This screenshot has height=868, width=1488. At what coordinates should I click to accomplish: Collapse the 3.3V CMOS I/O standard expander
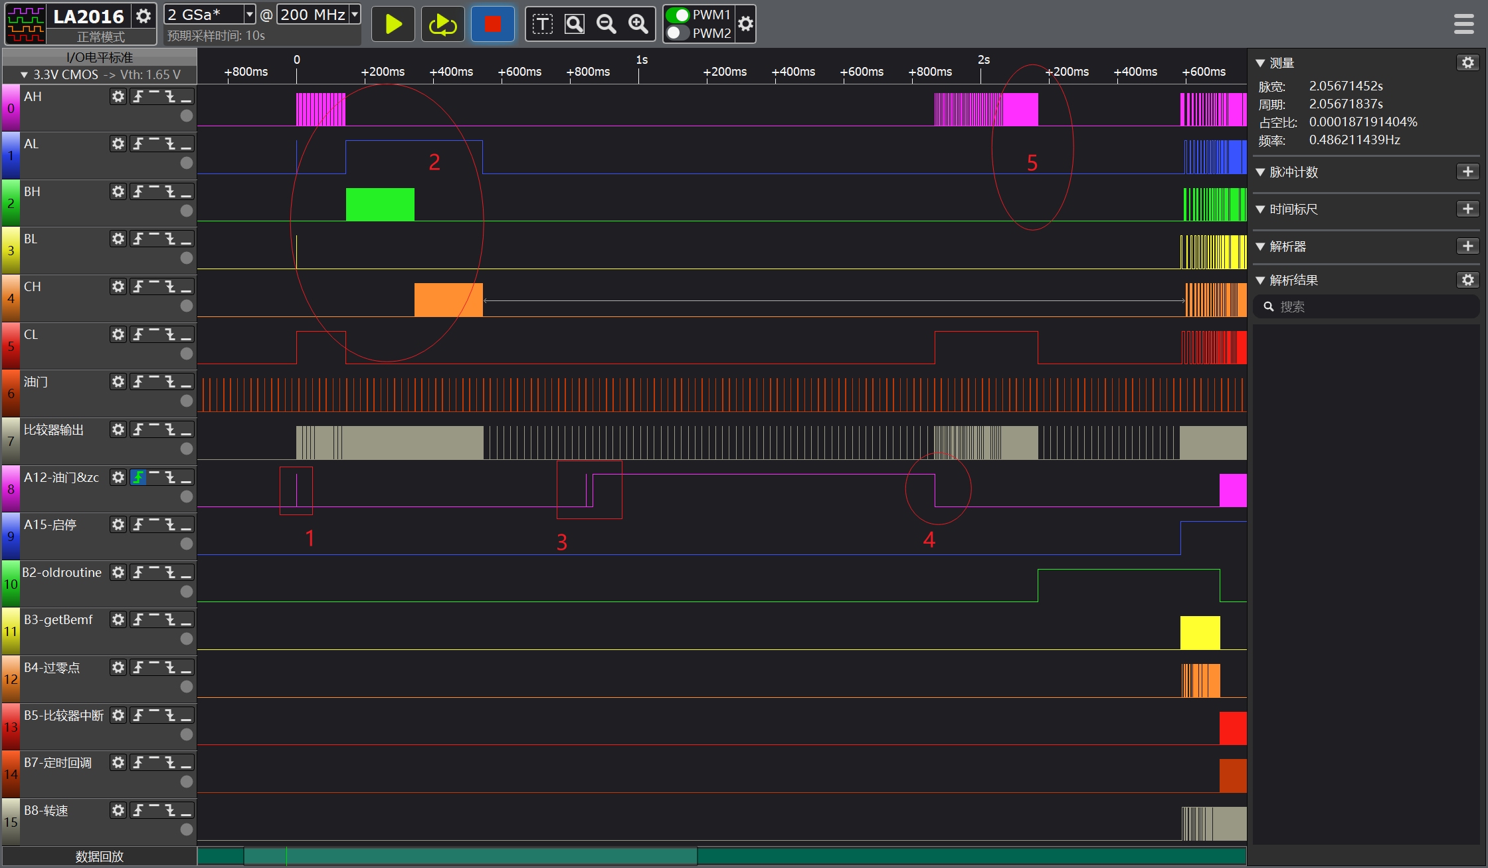(24, 75)
